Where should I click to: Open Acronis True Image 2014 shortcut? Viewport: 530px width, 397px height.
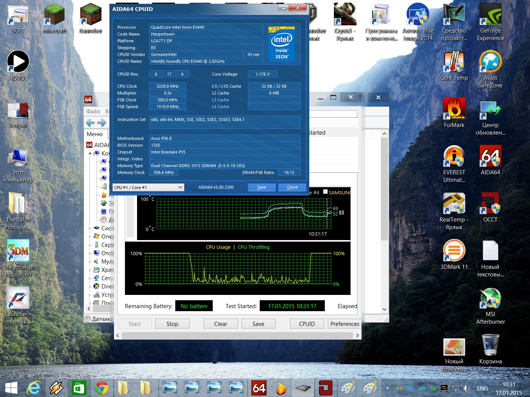418,22
